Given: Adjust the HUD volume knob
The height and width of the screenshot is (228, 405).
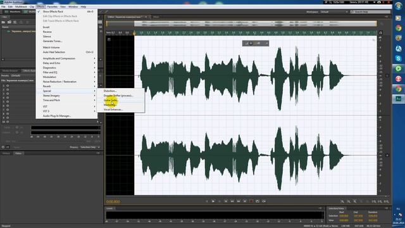Looking at the screenshot, I should (x=251, y=43).
